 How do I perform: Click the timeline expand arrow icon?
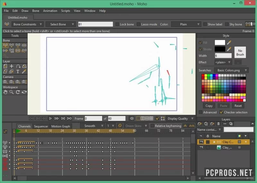pyautogui.click(x=5, y=132)
